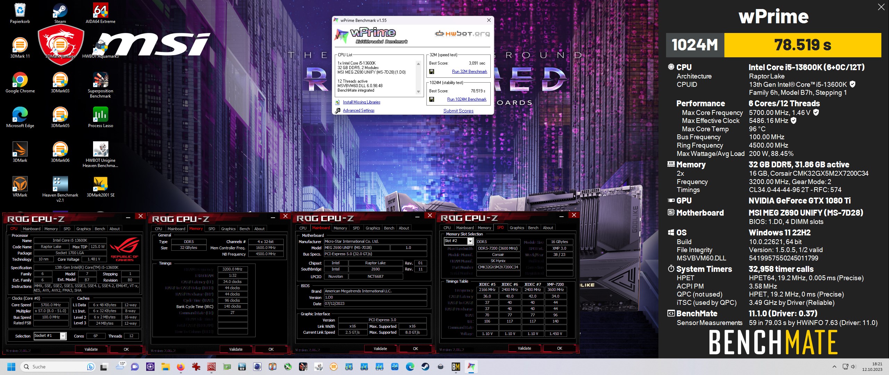Viewport: 889px width, 375px height.
Task: Click part number CMK32GX5M2X7200C34 in SPD tab
Action: (498, 267)
